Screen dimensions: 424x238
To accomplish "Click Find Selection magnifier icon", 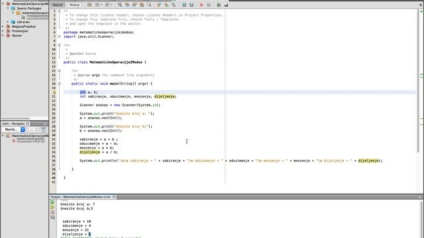I will click(120, 5).
